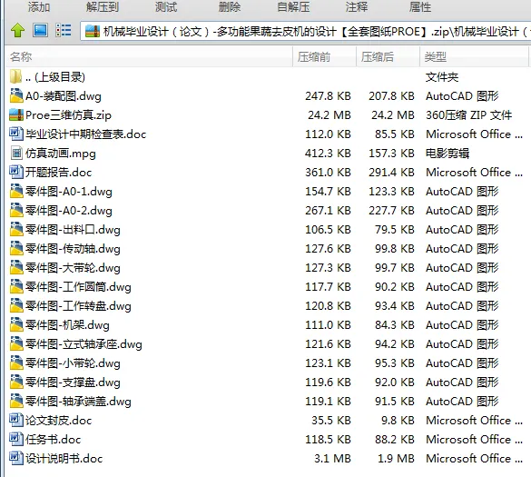Click the 测试 toolbar button
Viewport: 531px width, 477px height.
pyautogui.click(x=166, y=6)
